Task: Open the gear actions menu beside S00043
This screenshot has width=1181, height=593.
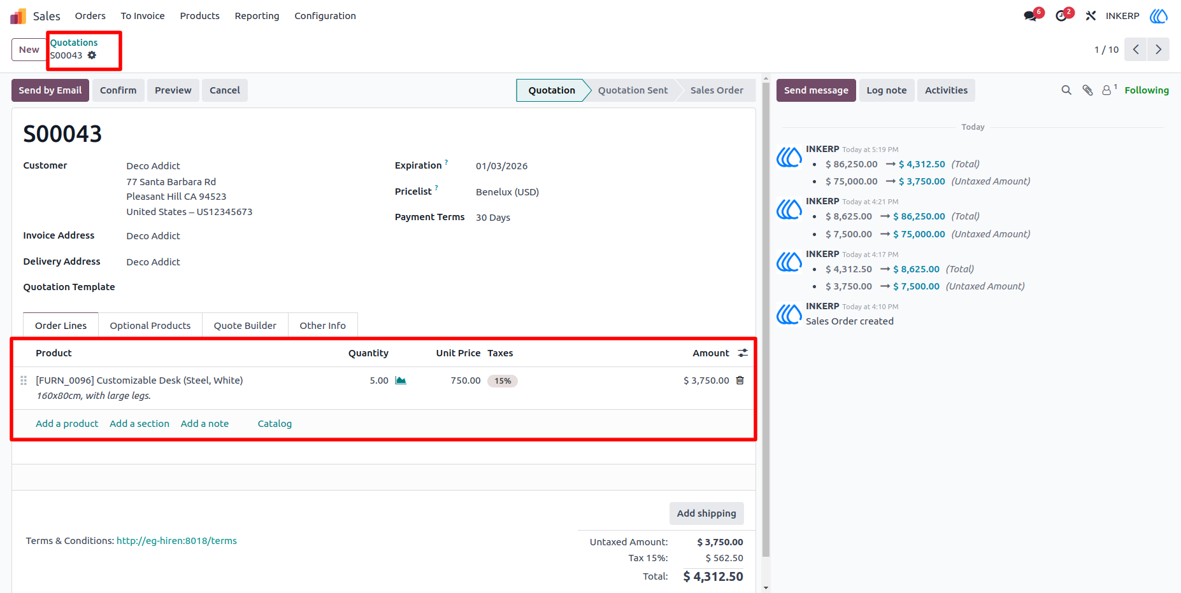Action: 92,55
